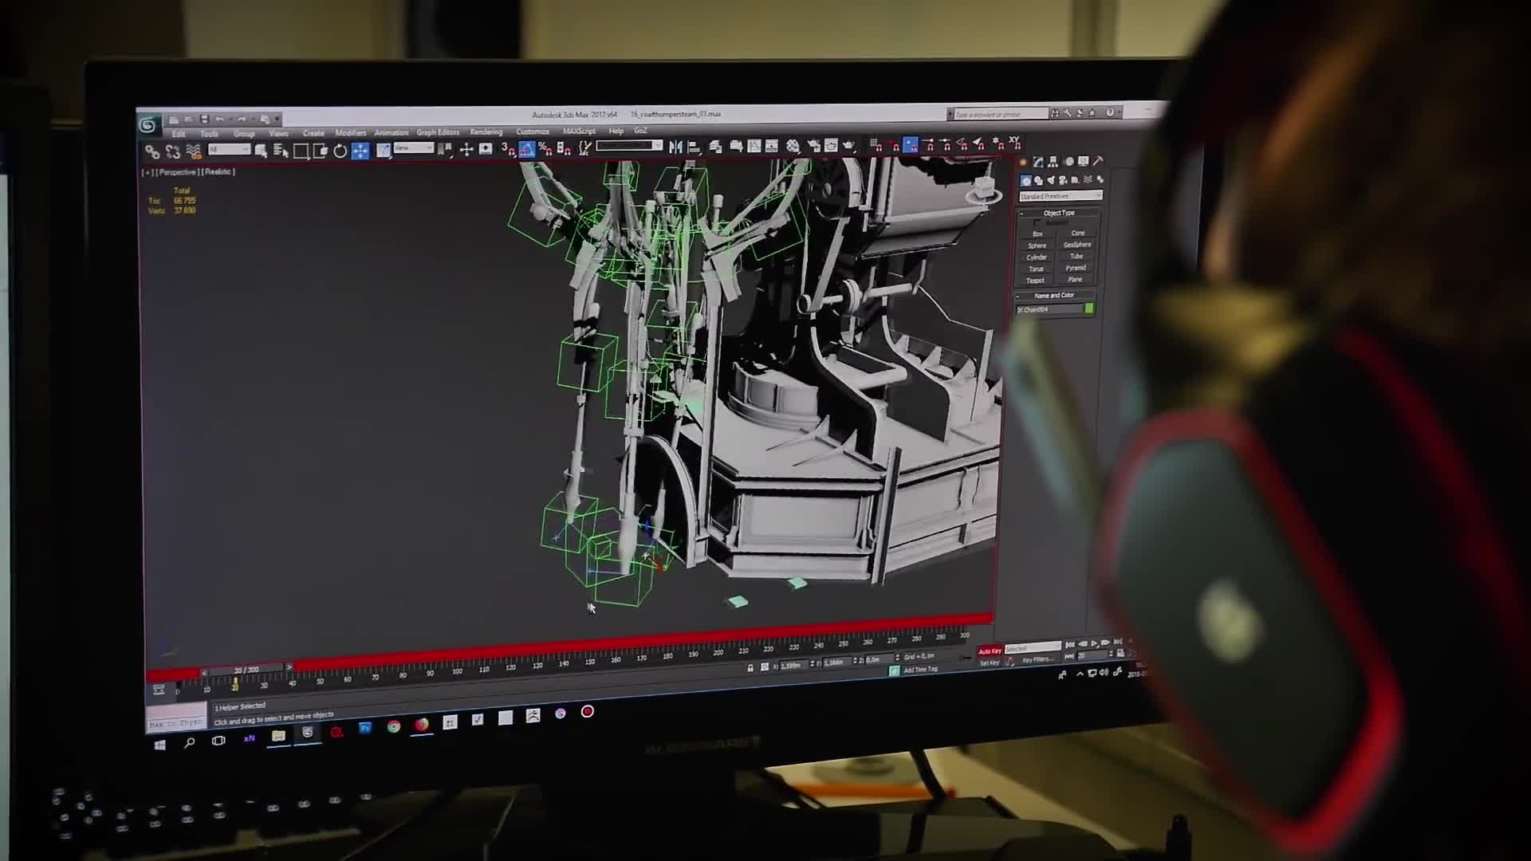Activate the Select Object tool
The image size is (1531, 861).
click(261, 151)
